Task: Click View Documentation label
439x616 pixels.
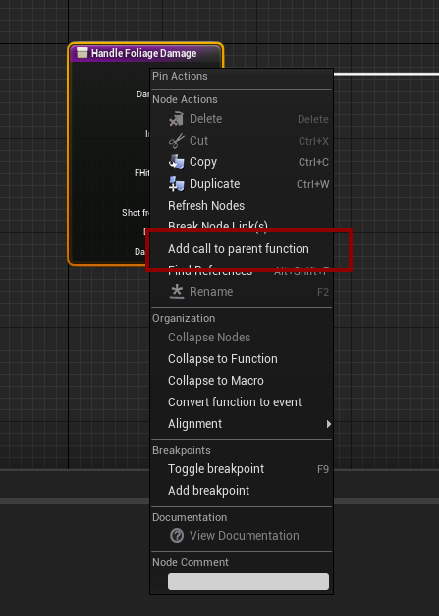Action: tap(245, 536)
